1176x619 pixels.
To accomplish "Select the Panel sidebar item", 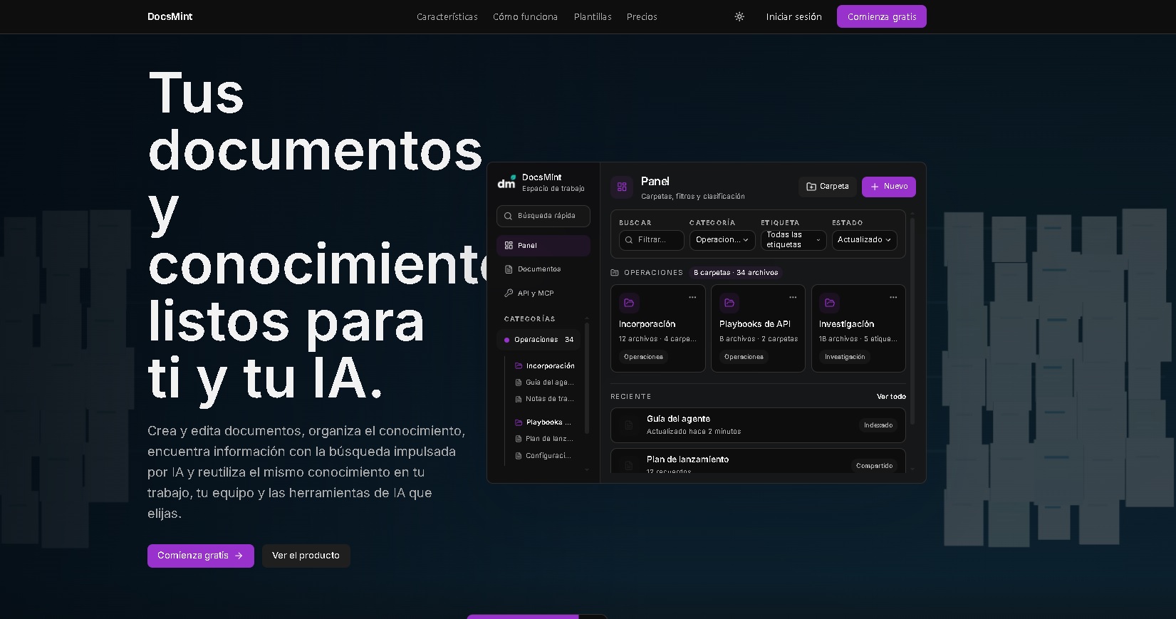I will (x=543, y=245).
